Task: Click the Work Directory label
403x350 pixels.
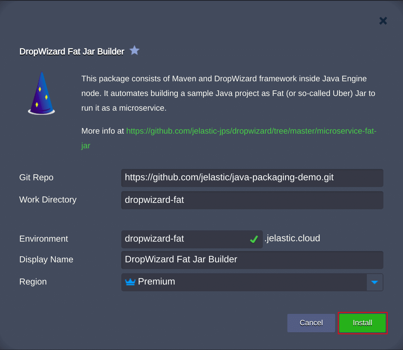Action: 48,199
